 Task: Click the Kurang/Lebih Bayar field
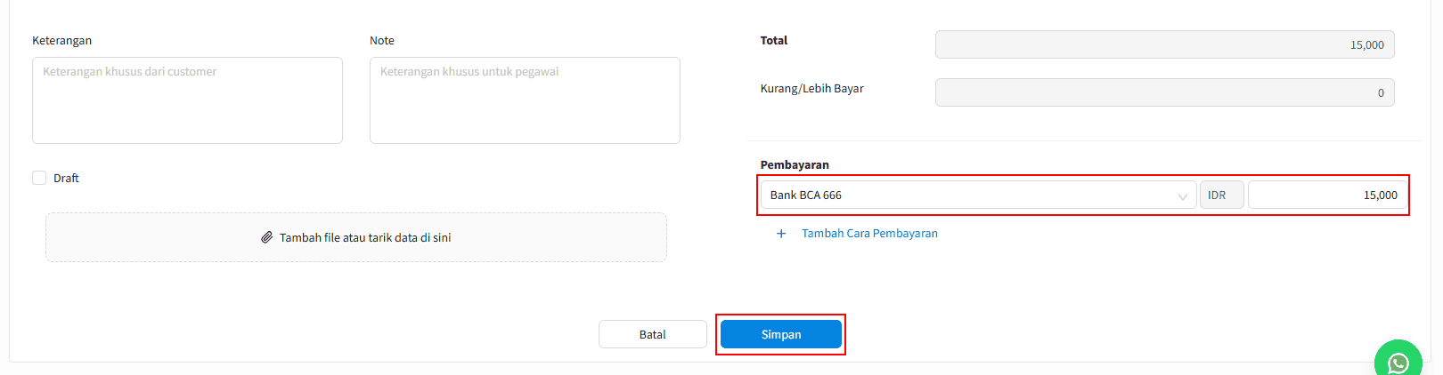click(1164, 92)
